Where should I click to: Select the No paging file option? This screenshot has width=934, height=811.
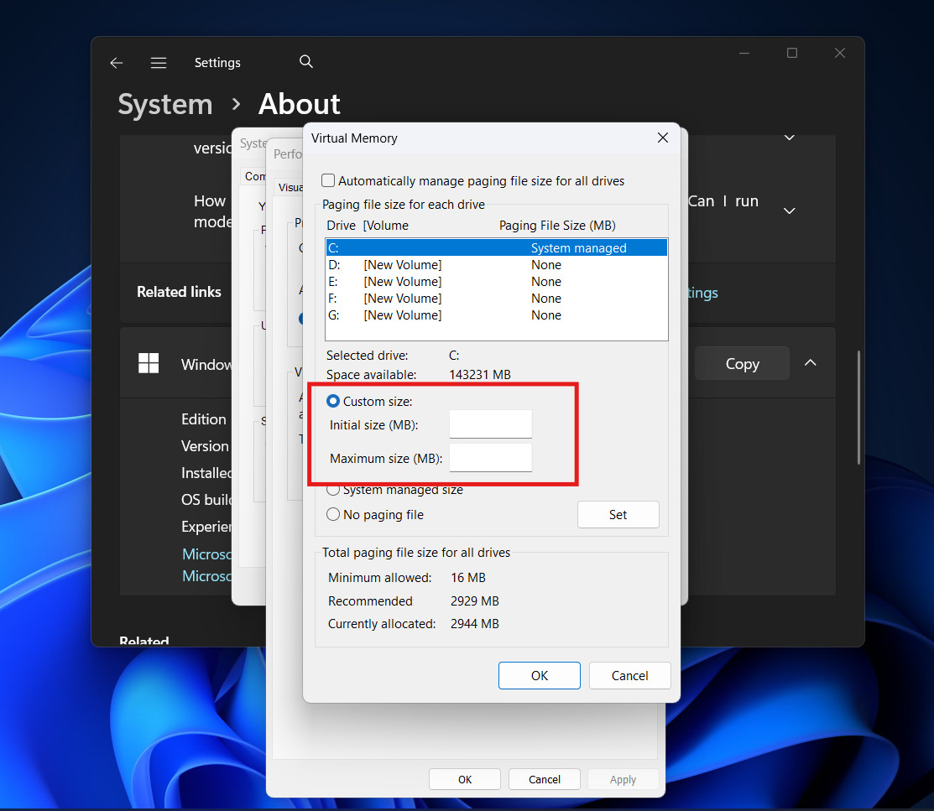[333, 514]
